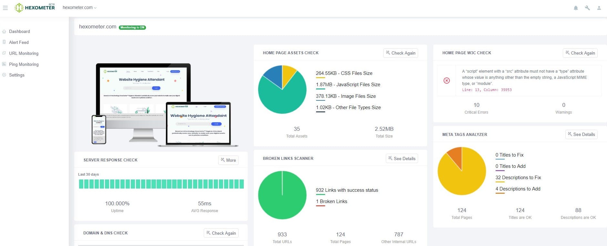Open Ping Monitoring in the sidebar

point(24,64)
